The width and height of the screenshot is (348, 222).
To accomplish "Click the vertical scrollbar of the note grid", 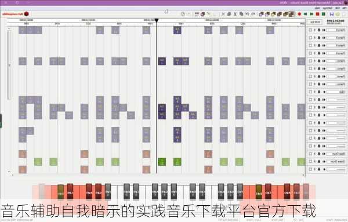I will click(9, 64).
